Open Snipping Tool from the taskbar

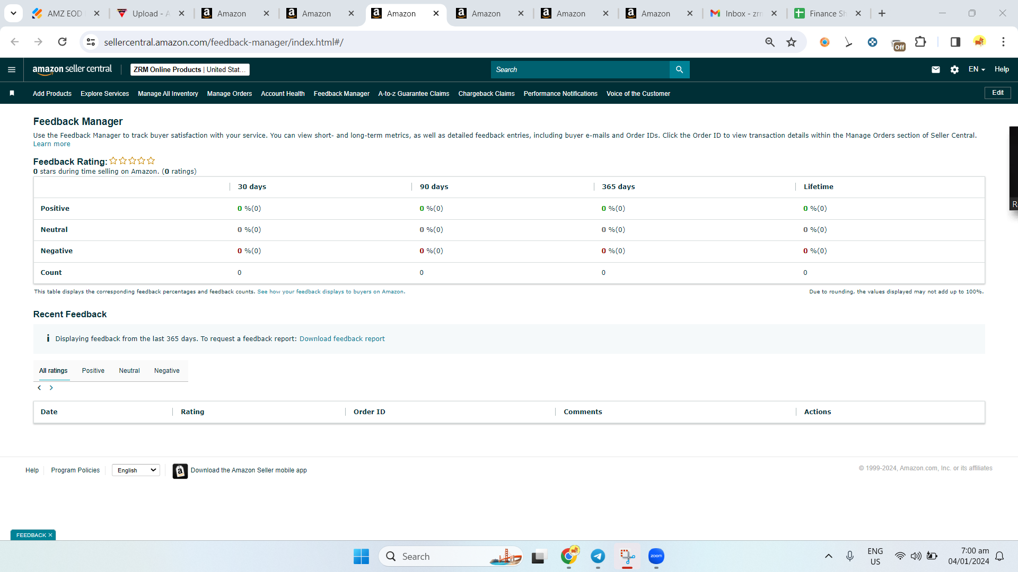[627, 556]
